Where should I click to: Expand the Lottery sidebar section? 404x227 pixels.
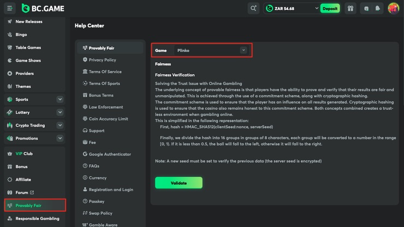pos(60,112)
